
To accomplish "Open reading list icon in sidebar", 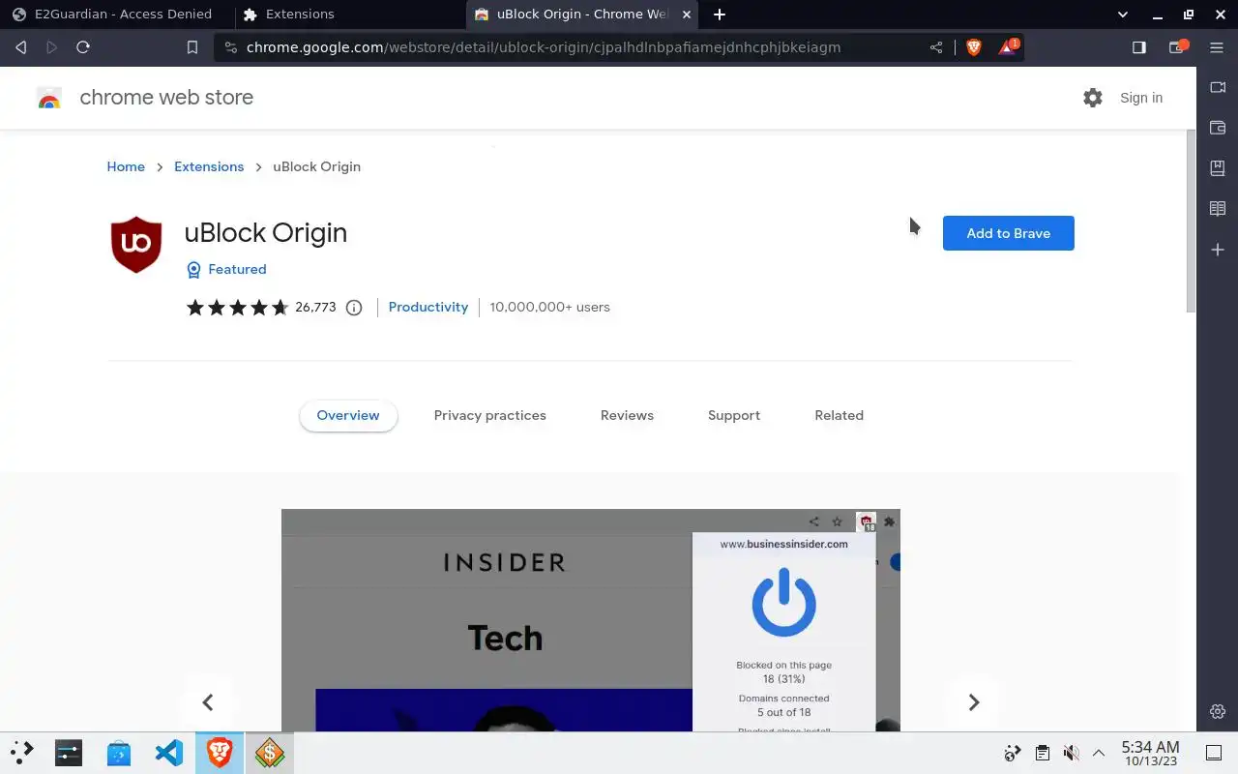I will tap(1218, 209).
